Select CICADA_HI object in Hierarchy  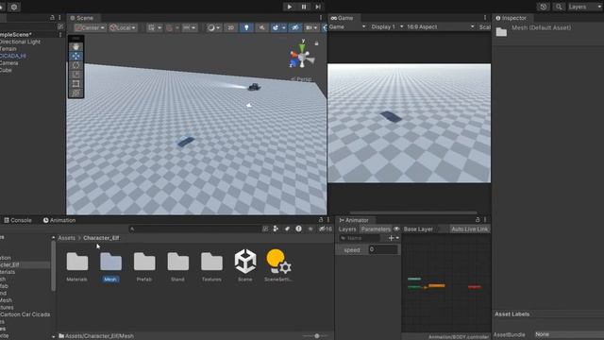point(13,56)
